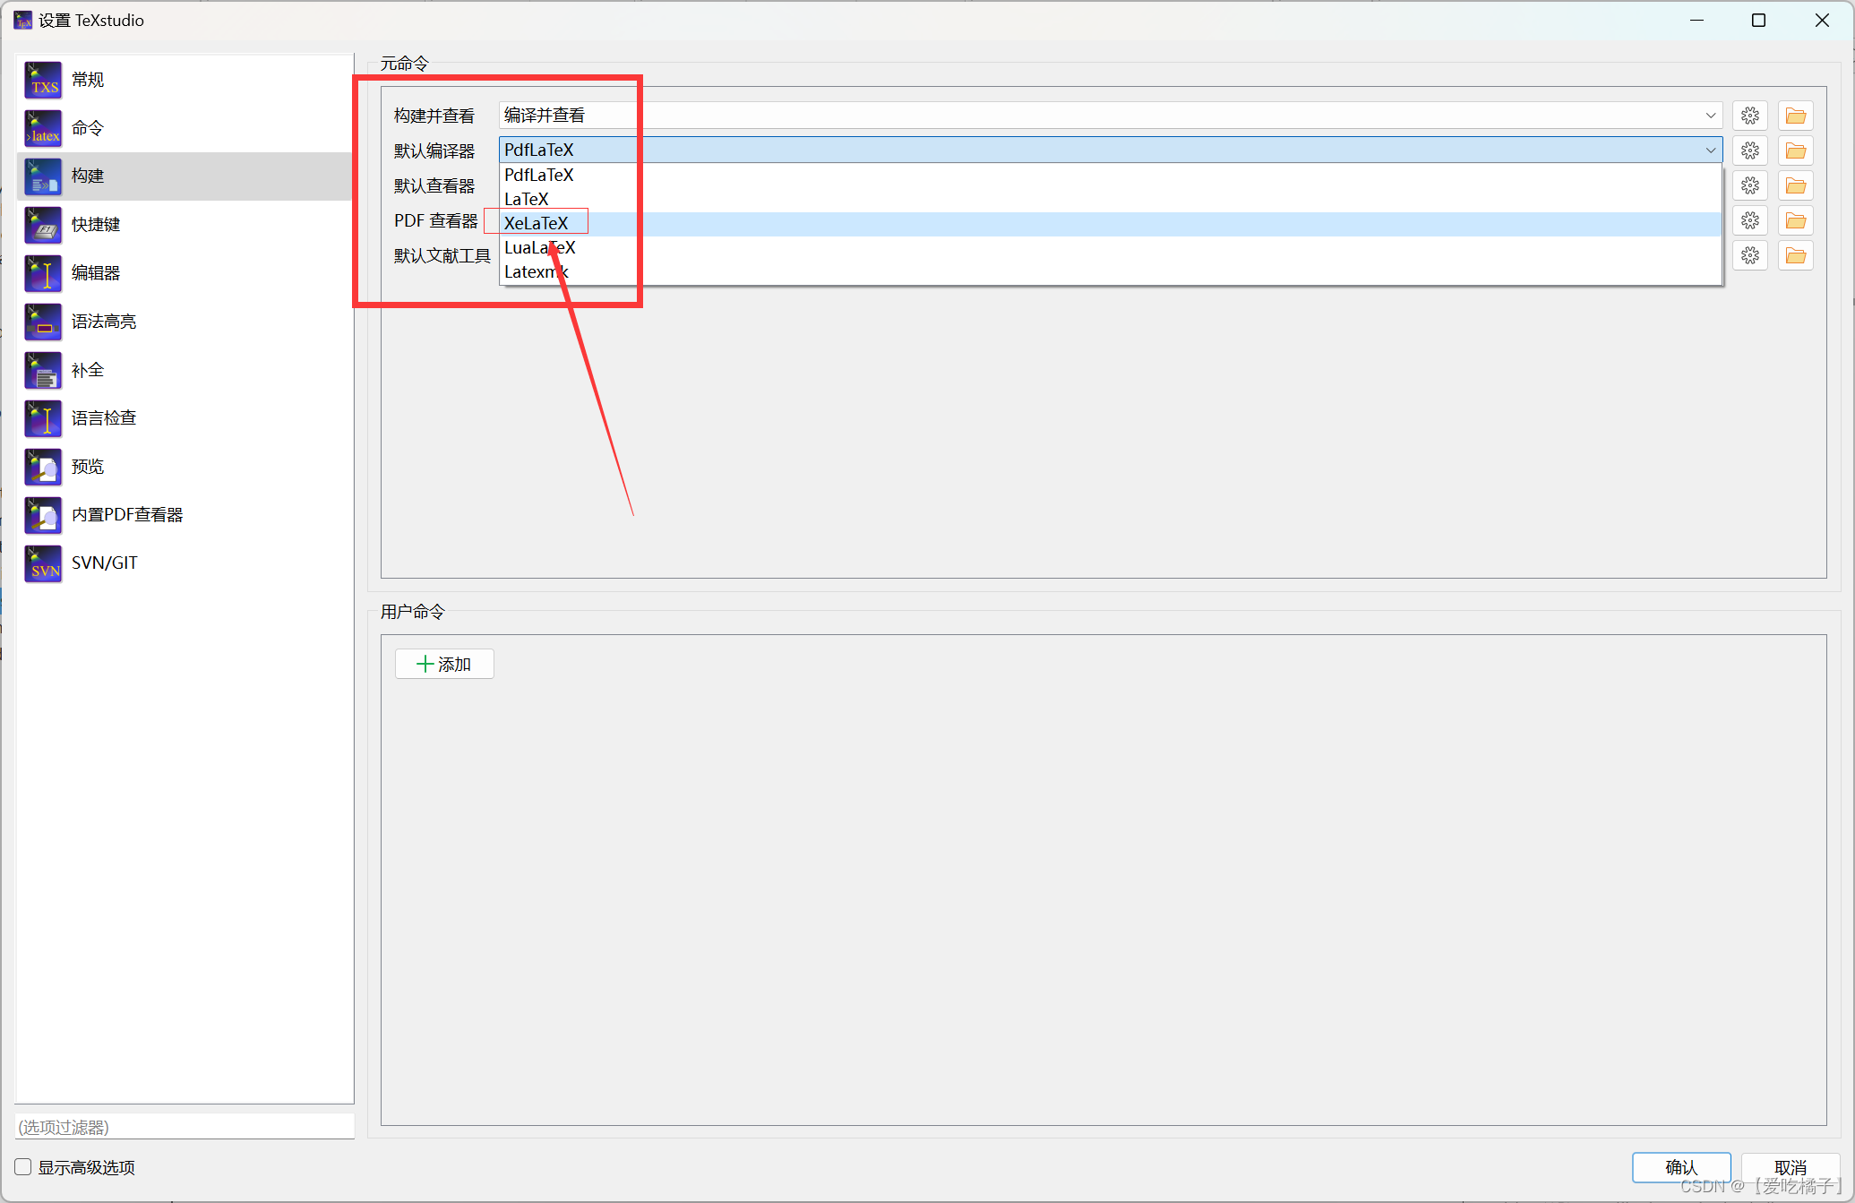Screen dimensions: 1855x1203
Task: Select the SVN/GIT settings icon
Action: click(x=42, y=563)
